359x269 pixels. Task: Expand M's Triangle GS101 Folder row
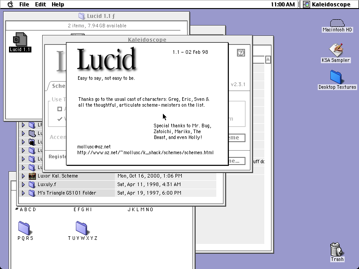[23, 193]
